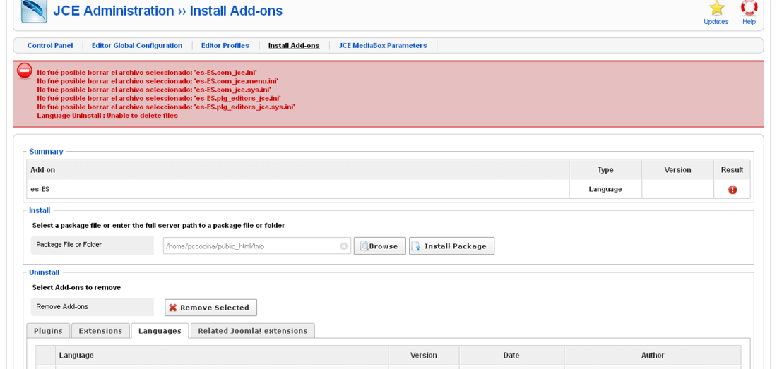Click the red result error icon for es-ES
The height and width of the screenshot is (369, 777).
pos(732,190)
